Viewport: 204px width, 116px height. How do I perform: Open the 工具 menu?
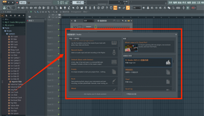click(x=198, y=3)
